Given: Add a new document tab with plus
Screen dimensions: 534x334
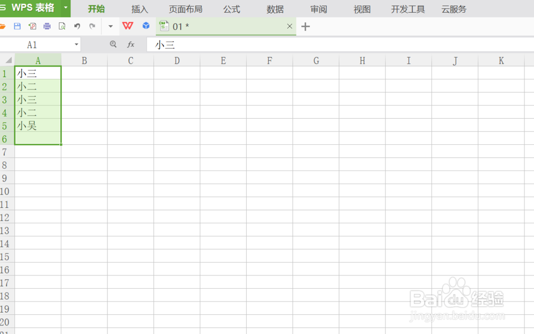Looking at the screenshot, I should tap(305, 27).
